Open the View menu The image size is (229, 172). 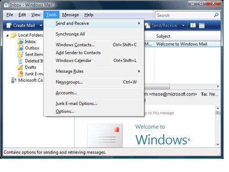(36, 15)
